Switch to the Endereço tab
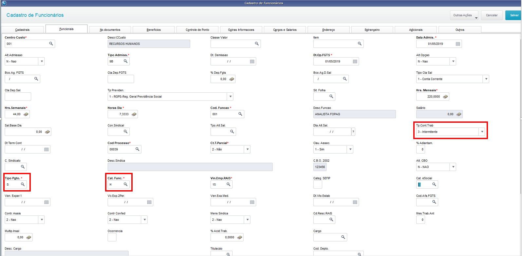522x256 pixels. 328,30
